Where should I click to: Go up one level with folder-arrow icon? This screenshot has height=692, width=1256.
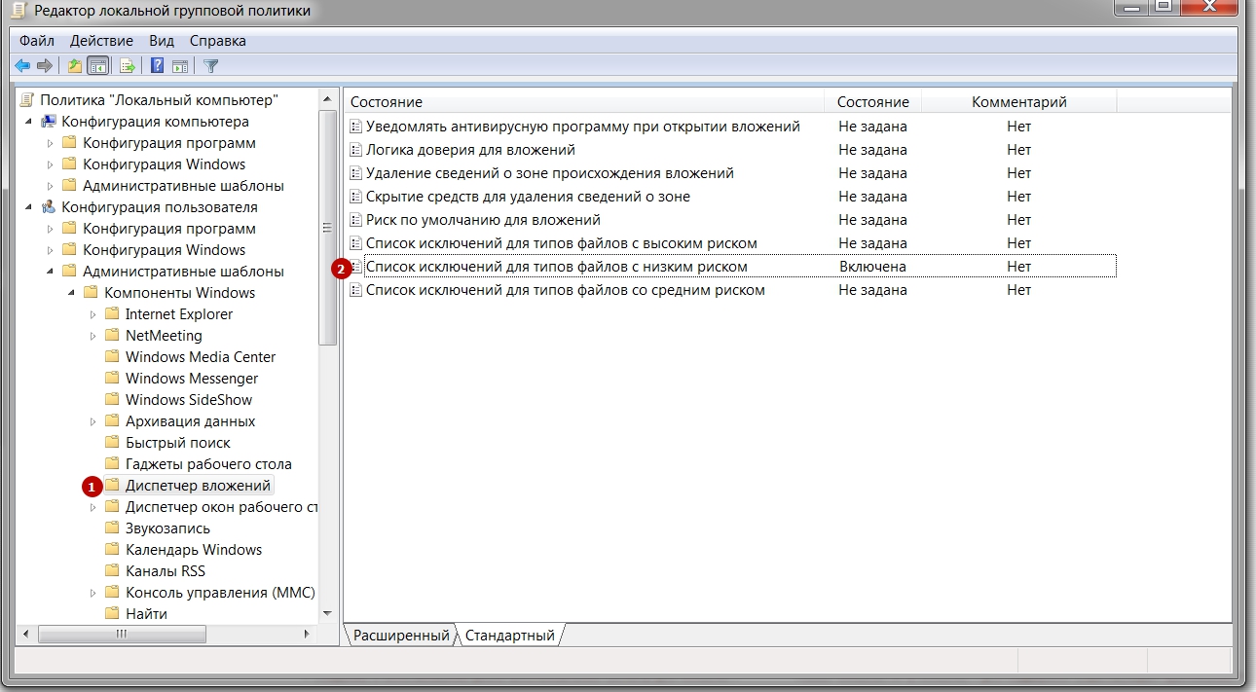75,65
